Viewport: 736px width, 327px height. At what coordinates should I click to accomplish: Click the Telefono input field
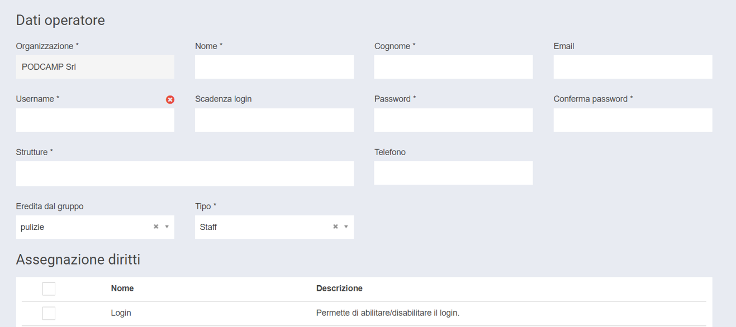453,173
